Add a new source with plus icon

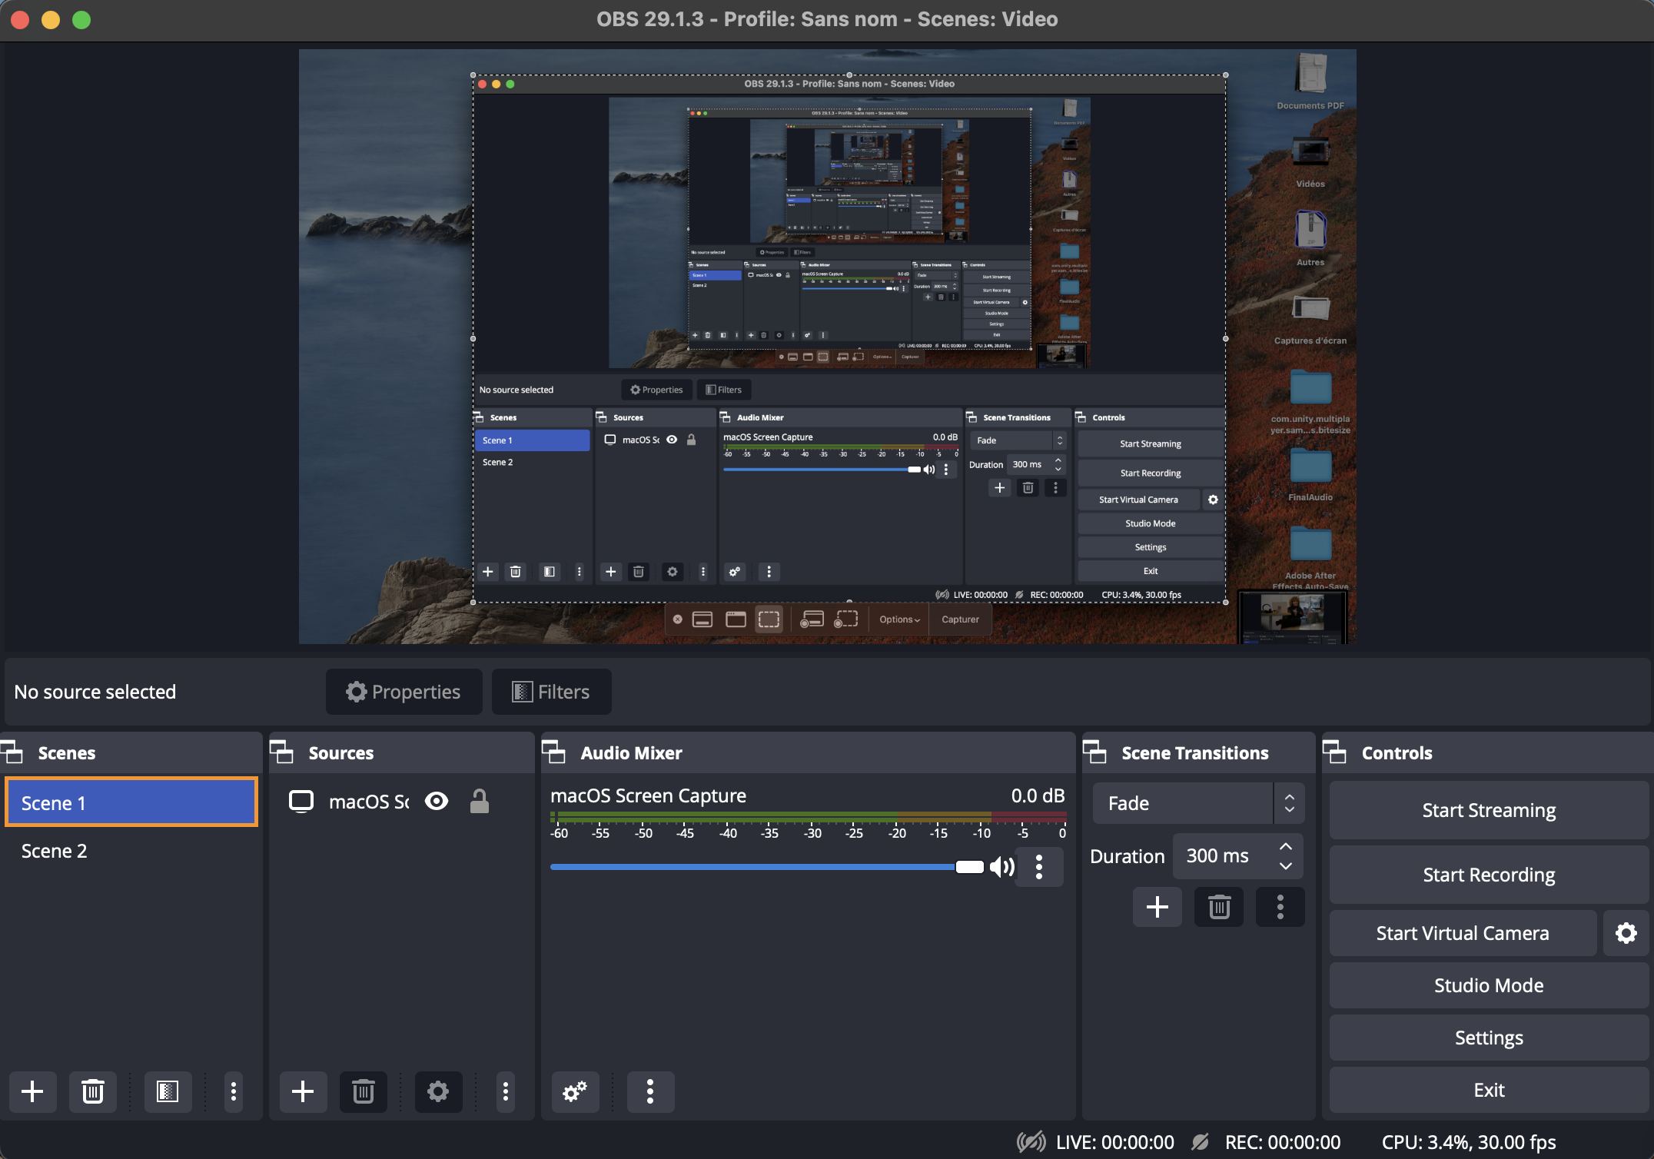(x=303, y=1091)
